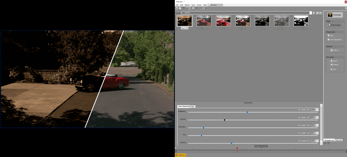Select the Chiaroscuro #532 preset thumbnail

(x=301, y=21)
